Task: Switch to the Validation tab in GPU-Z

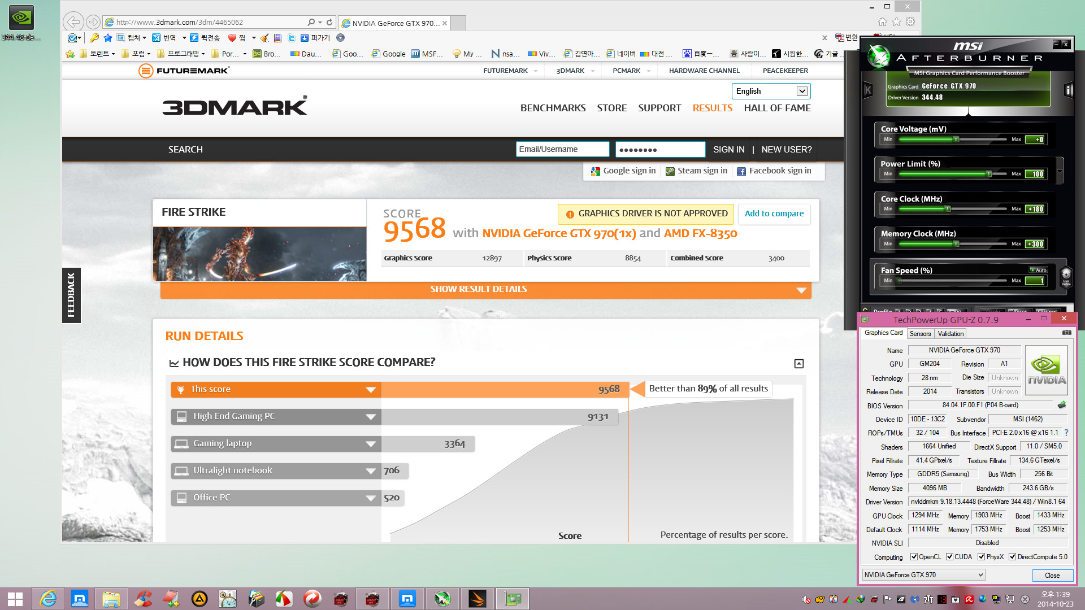Action: point(951,334)
